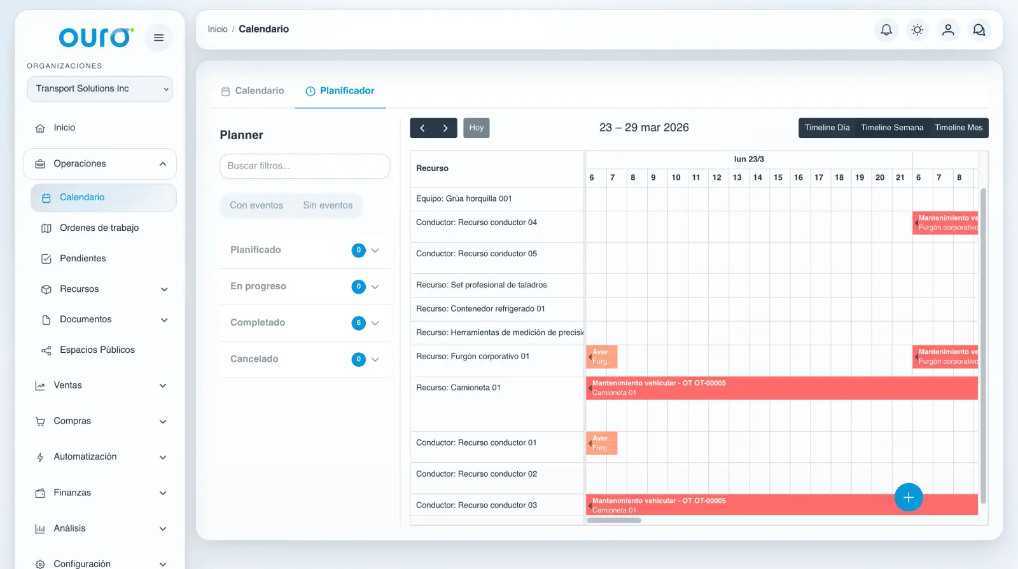Select the Con eventos filter
This screenshot has width=1018, height=569.
coord(256,205)
